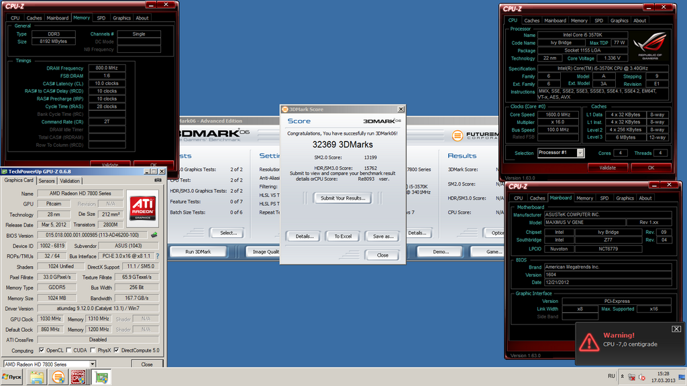Click the 3DMark Score dialog title icon

click(284, 109)
